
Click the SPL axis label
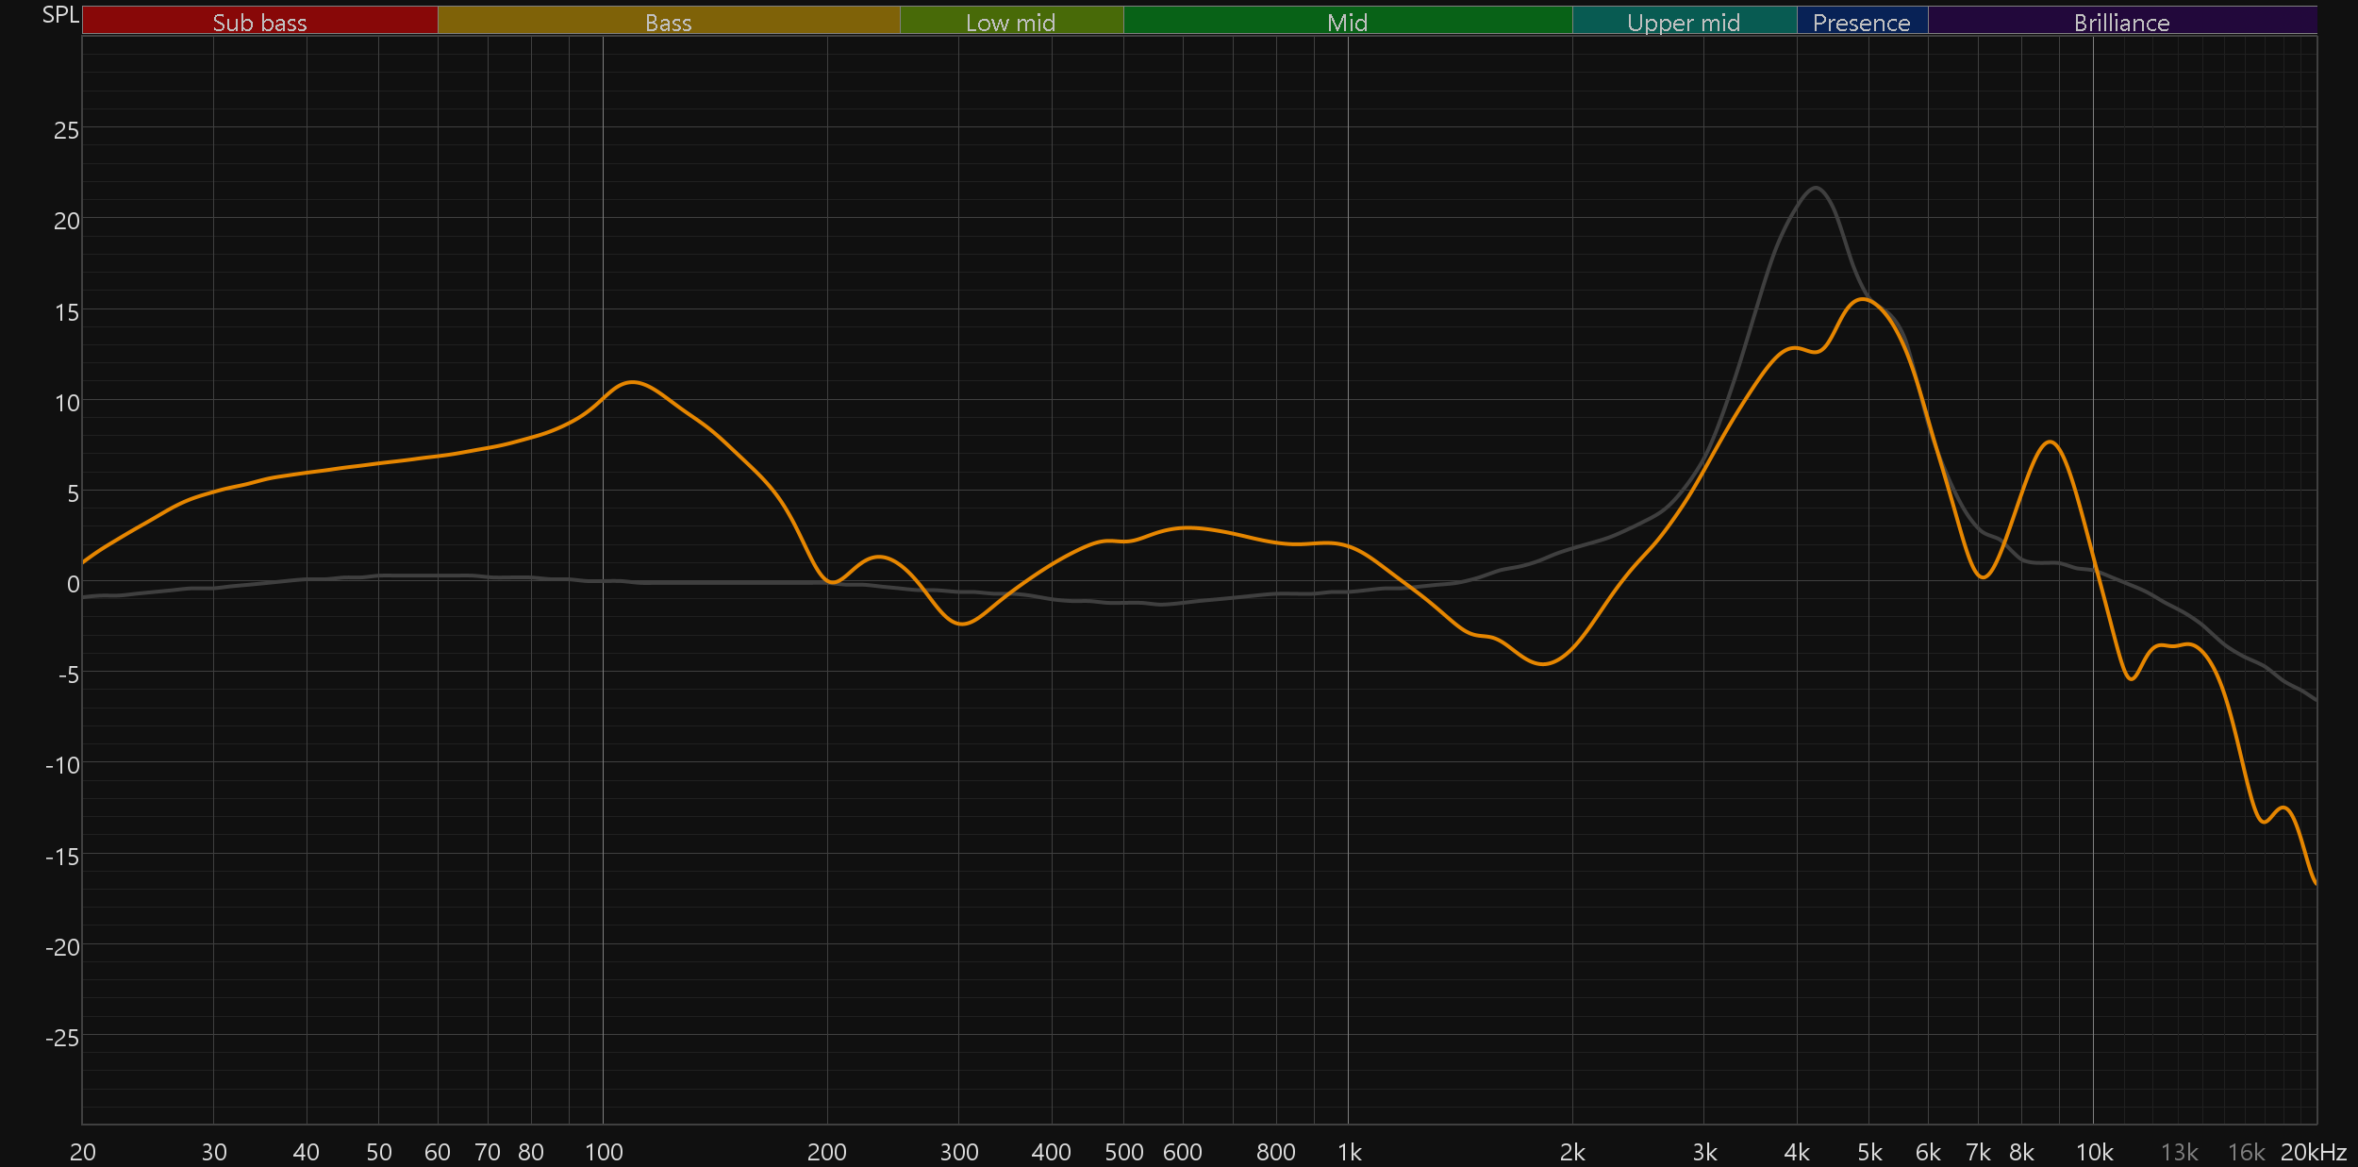click(60, 15)
